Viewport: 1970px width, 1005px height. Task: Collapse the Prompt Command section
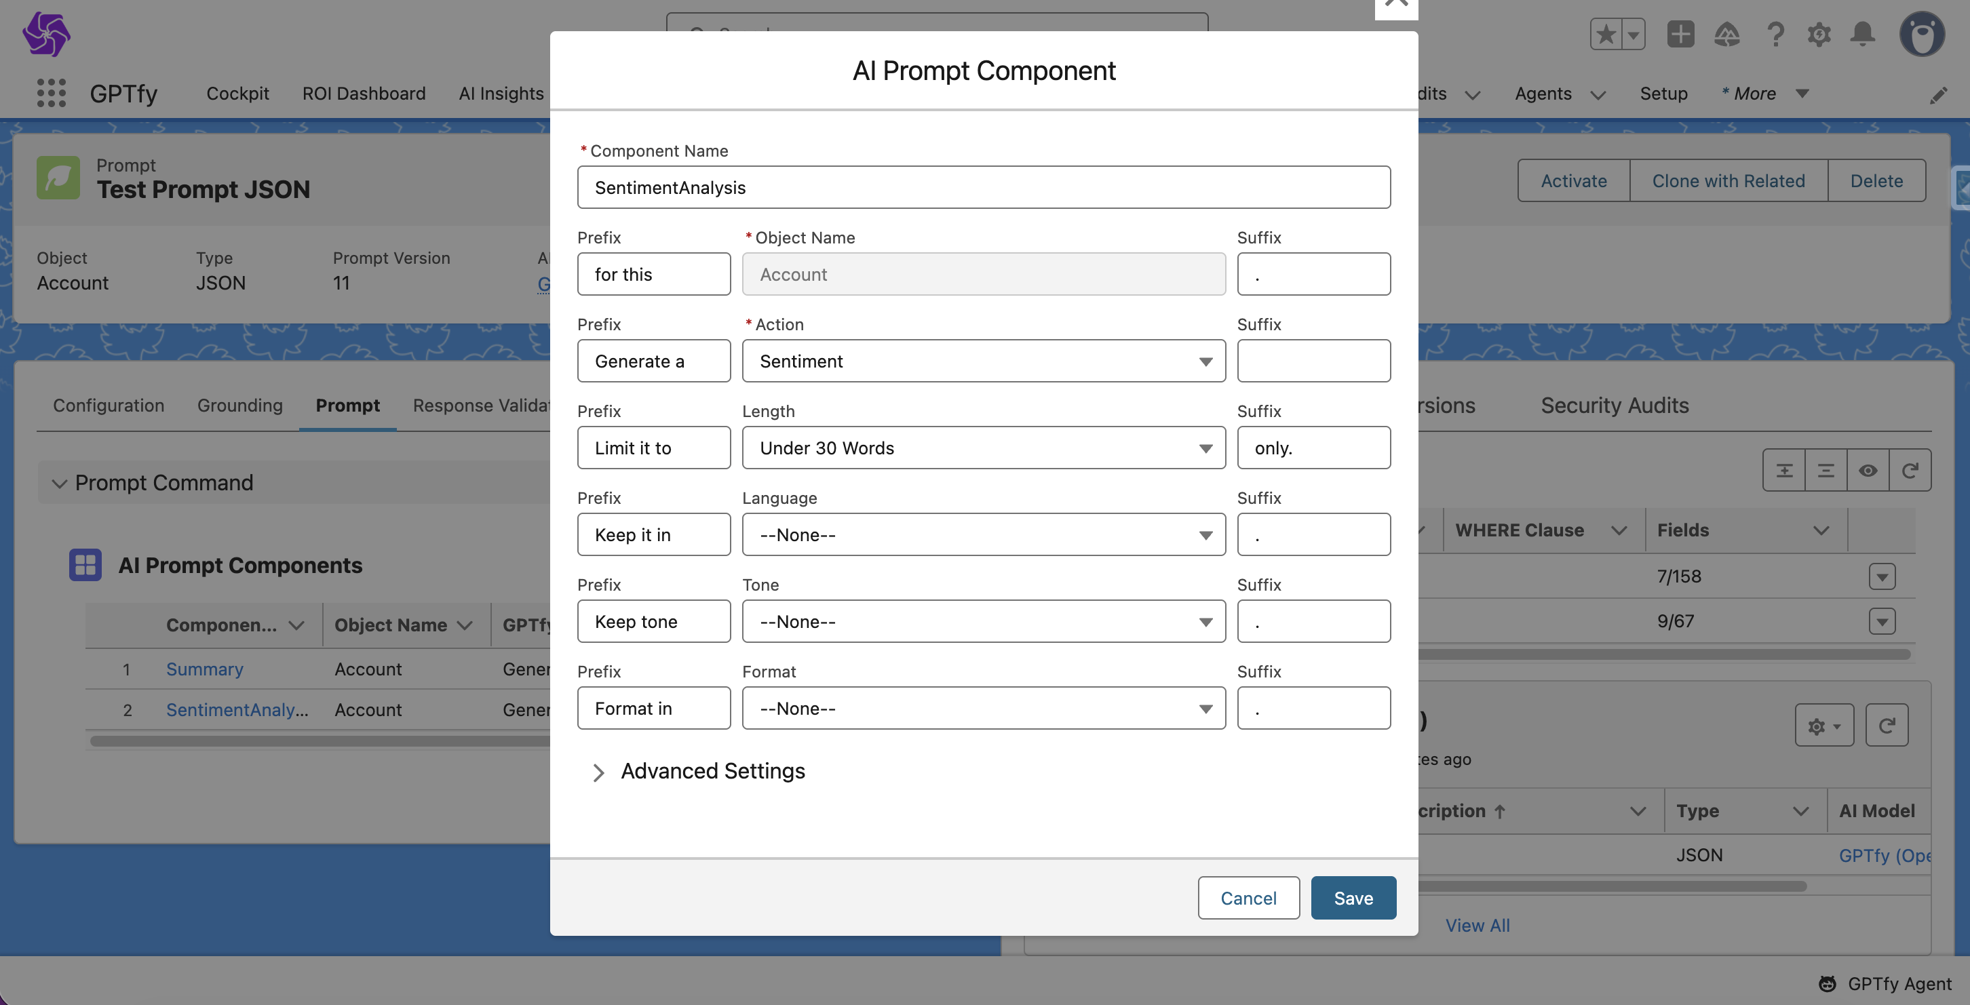(x=60, y=483)
